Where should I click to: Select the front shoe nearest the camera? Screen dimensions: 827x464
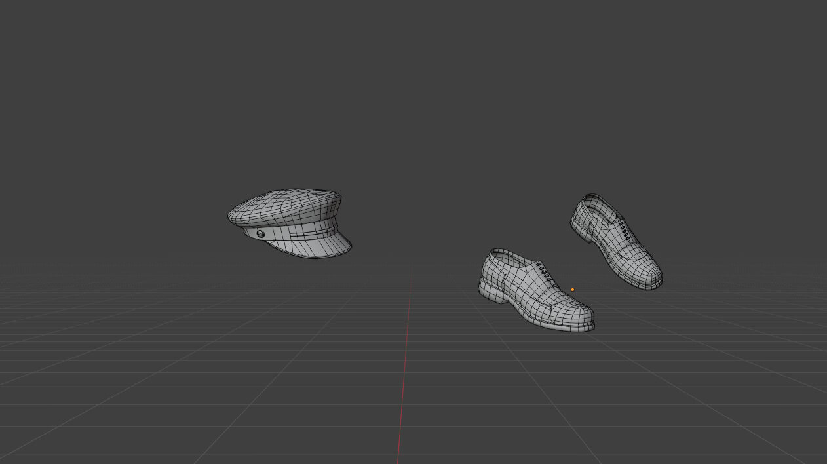point(536,290)
